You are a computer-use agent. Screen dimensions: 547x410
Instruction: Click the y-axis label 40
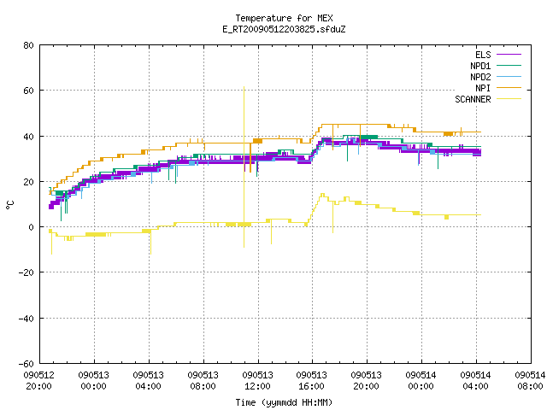(x=28, y=137)
